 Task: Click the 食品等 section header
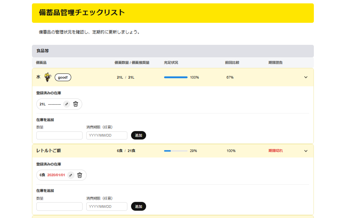click(173, 51)
